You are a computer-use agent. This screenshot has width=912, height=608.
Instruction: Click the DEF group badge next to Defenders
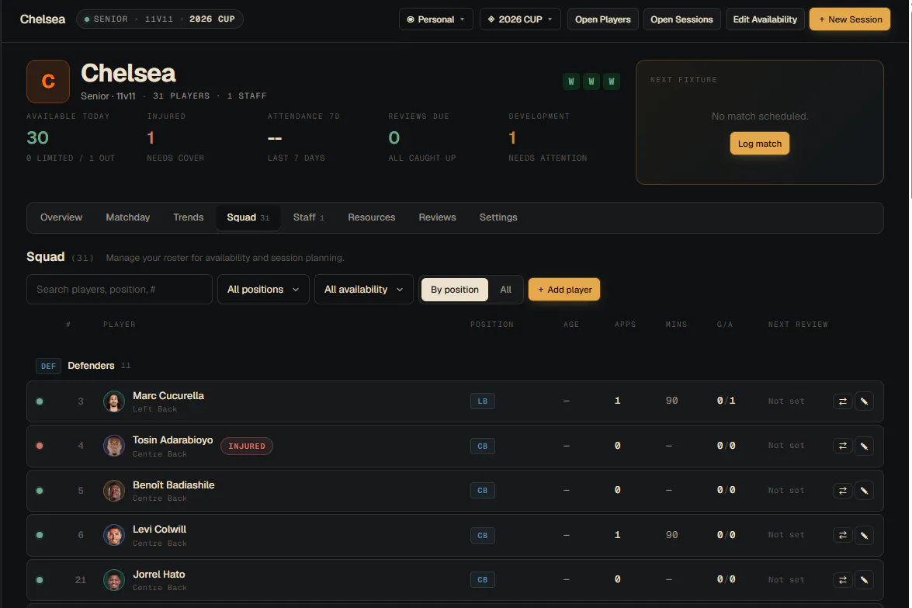pos(48,366)
